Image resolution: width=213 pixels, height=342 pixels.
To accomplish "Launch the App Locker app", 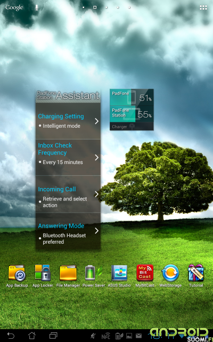I will point(43,276).
